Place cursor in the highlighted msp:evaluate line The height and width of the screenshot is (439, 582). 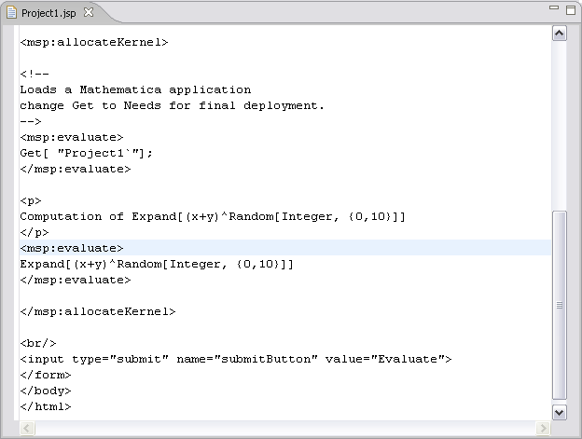pos(285,248)
